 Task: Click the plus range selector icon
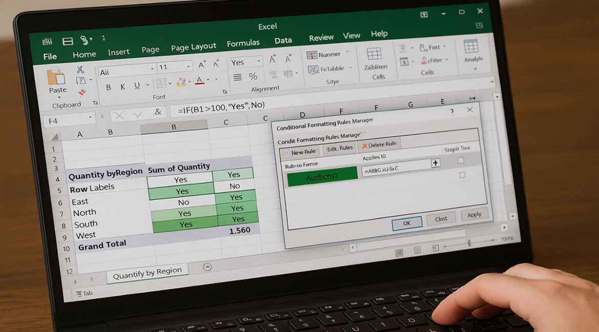click(436, 163)
